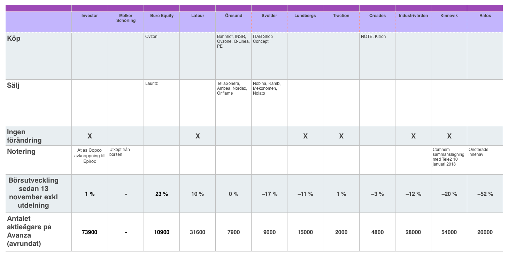Select the cell containing NOTE, Kitron

373,37
